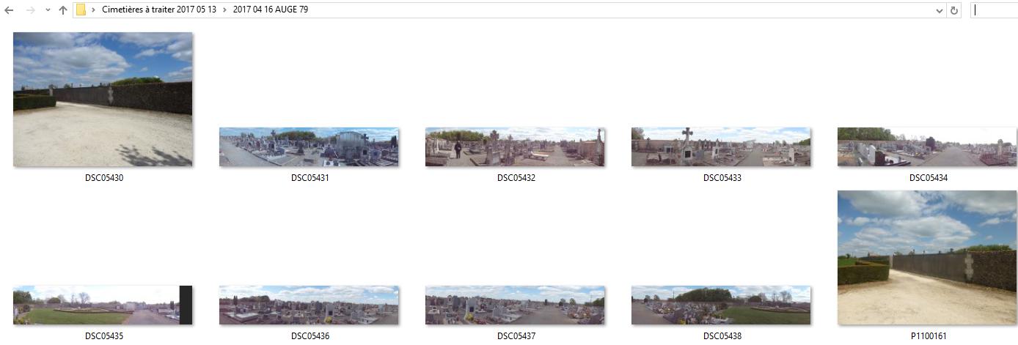The image size is (1018, 345).
Task: Navigate to 'Cimetières à traiter 2017 05 13' breadcrumb
Action: pos(159,10)
